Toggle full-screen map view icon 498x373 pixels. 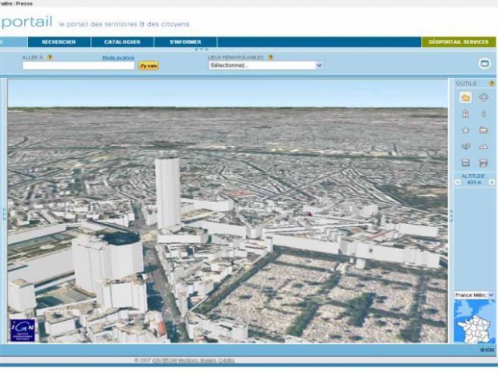click(x=484, y=63)
